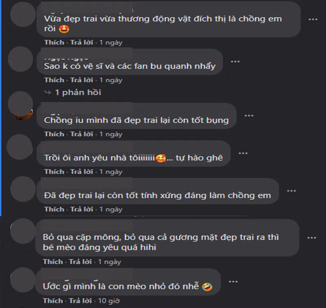Expand the '1 phản hồi' replies
This screenshot has height=308, width=326.
tap(78, 92)
